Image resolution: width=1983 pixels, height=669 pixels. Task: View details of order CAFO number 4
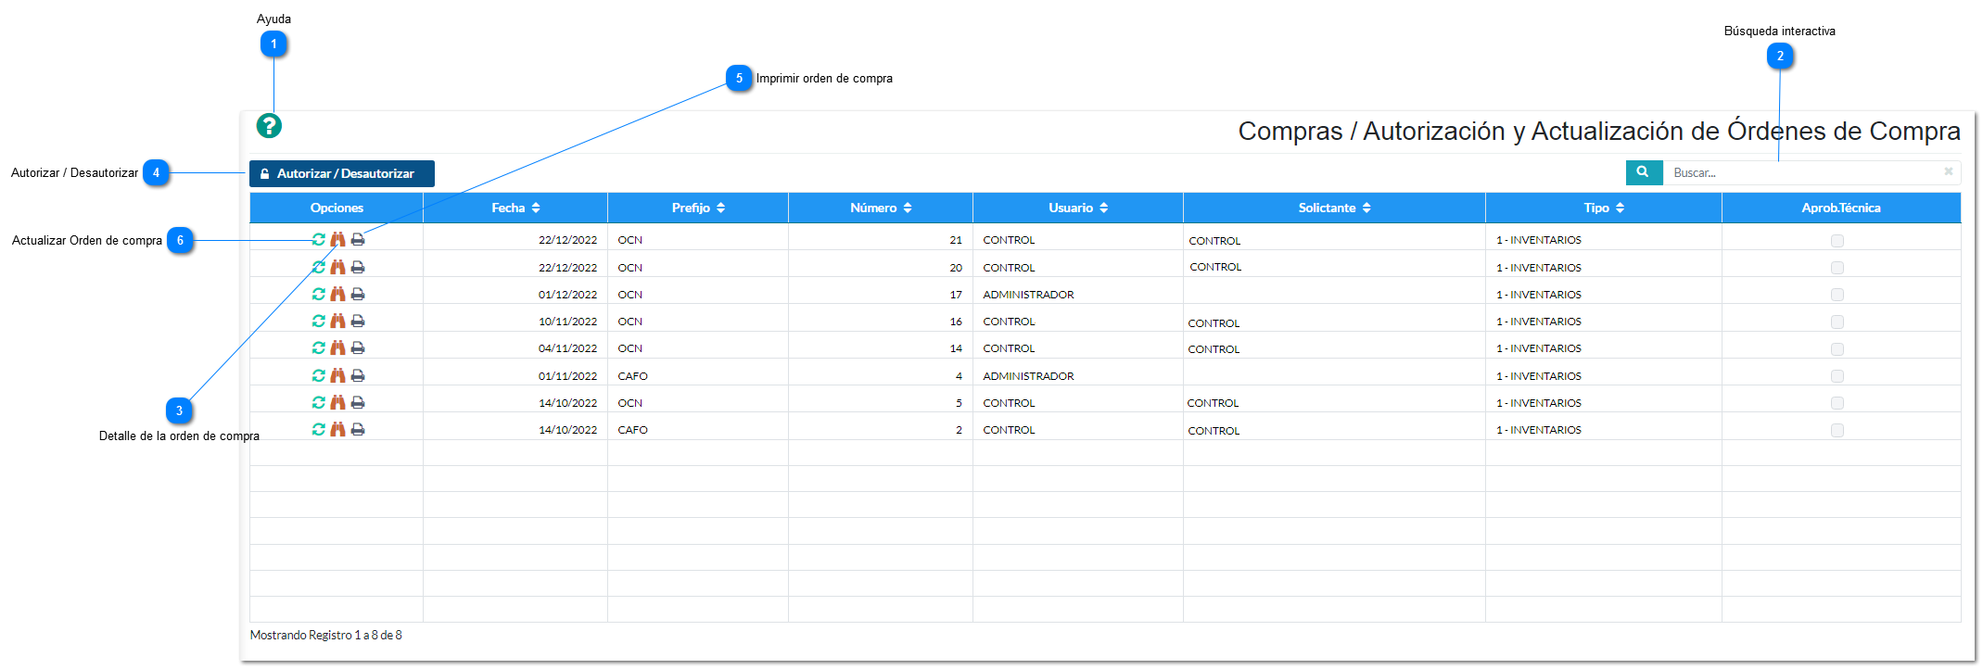[x=337, y=375]
